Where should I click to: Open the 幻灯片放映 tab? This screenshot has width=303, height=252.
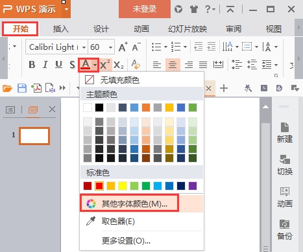coord(188,29)
